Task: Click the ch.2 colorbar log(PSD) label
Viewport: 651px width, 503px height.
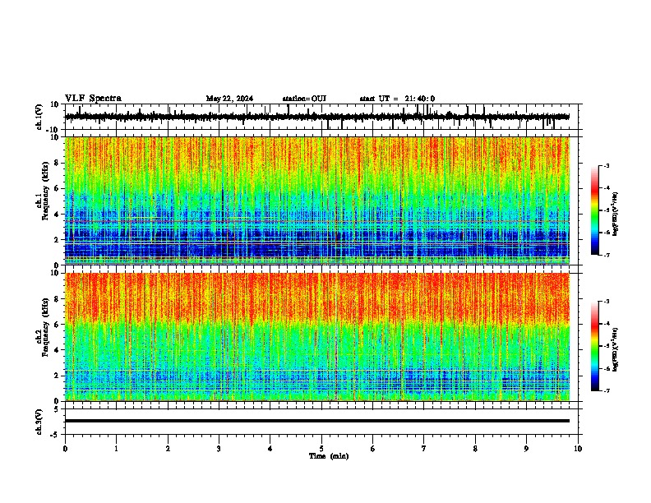Action: [x=616, y=349]
